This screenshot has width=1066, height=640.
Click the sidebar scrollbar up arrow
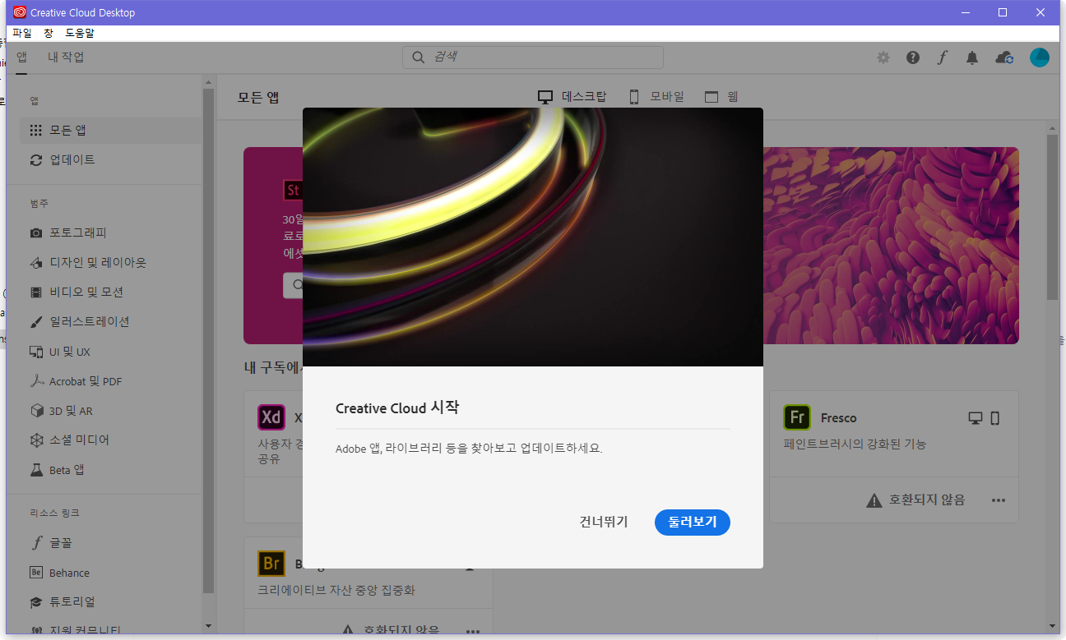pyautogui.click(x=209, y=83)
